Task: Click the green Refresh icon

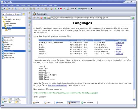Action: 45,18
